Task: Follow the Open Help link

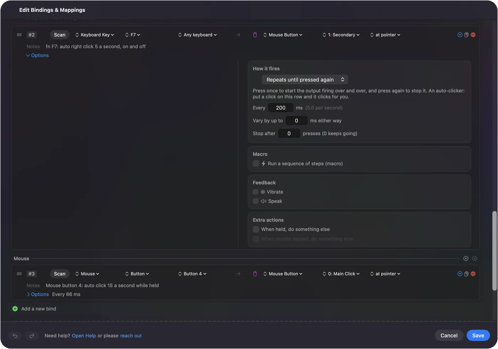Action: 84,336
